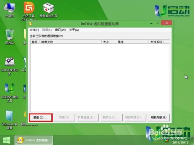This screenshot has width=194, height=145.
Task: Click the 装载(L)... mount button
Action: 41,118
